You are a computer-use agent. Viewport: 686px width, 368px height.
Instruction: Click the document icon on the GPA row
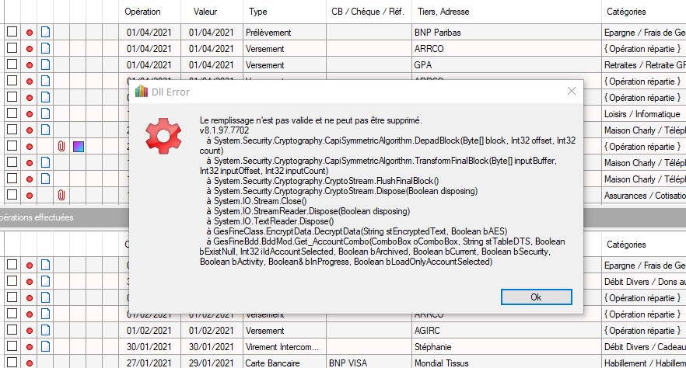(x=45, y=65)
